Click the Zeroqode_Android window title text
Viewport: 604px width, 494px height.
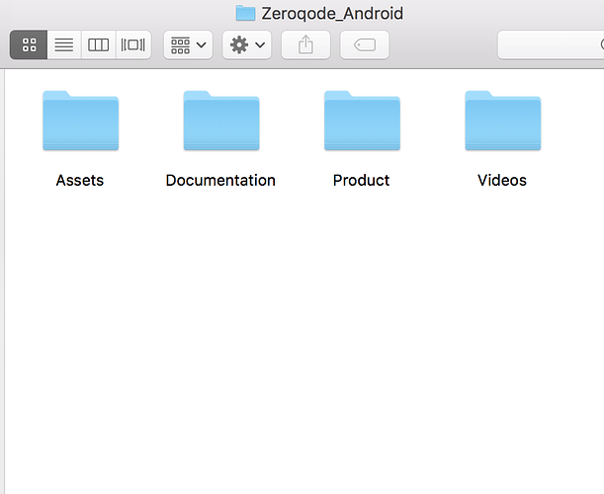332,14
